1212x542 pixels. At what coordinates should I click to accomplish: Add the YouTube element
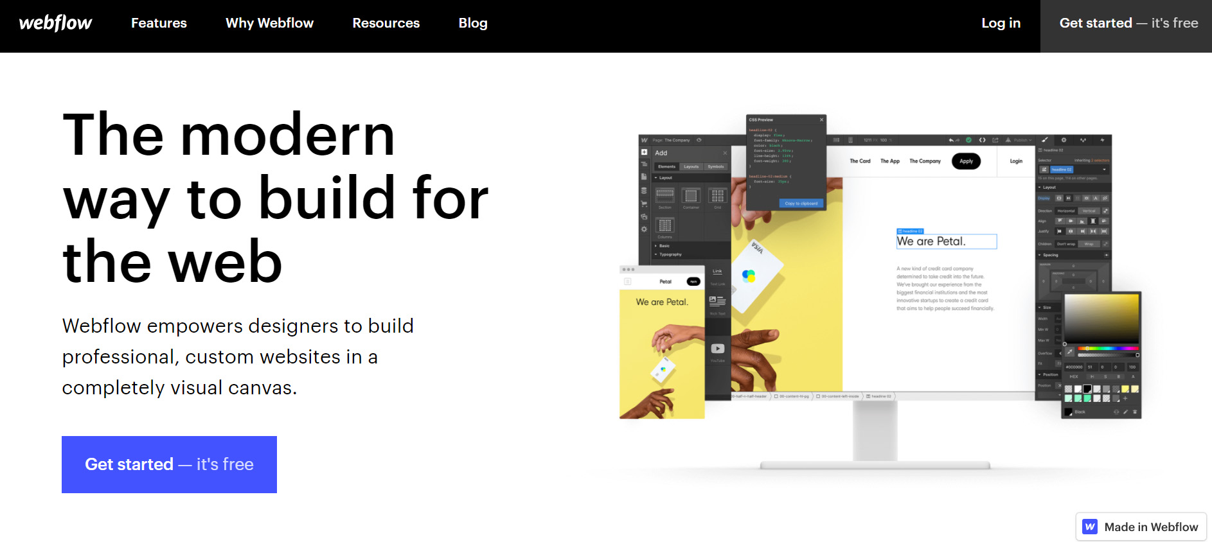[x=718, y=351]
